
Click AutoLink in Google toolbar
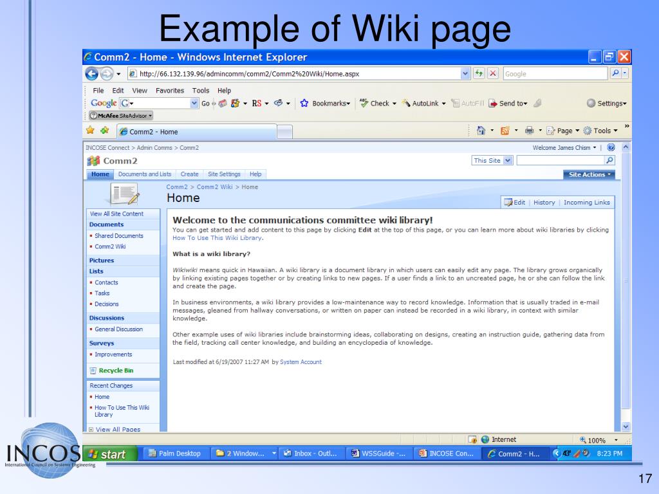[x=423, y=104]
